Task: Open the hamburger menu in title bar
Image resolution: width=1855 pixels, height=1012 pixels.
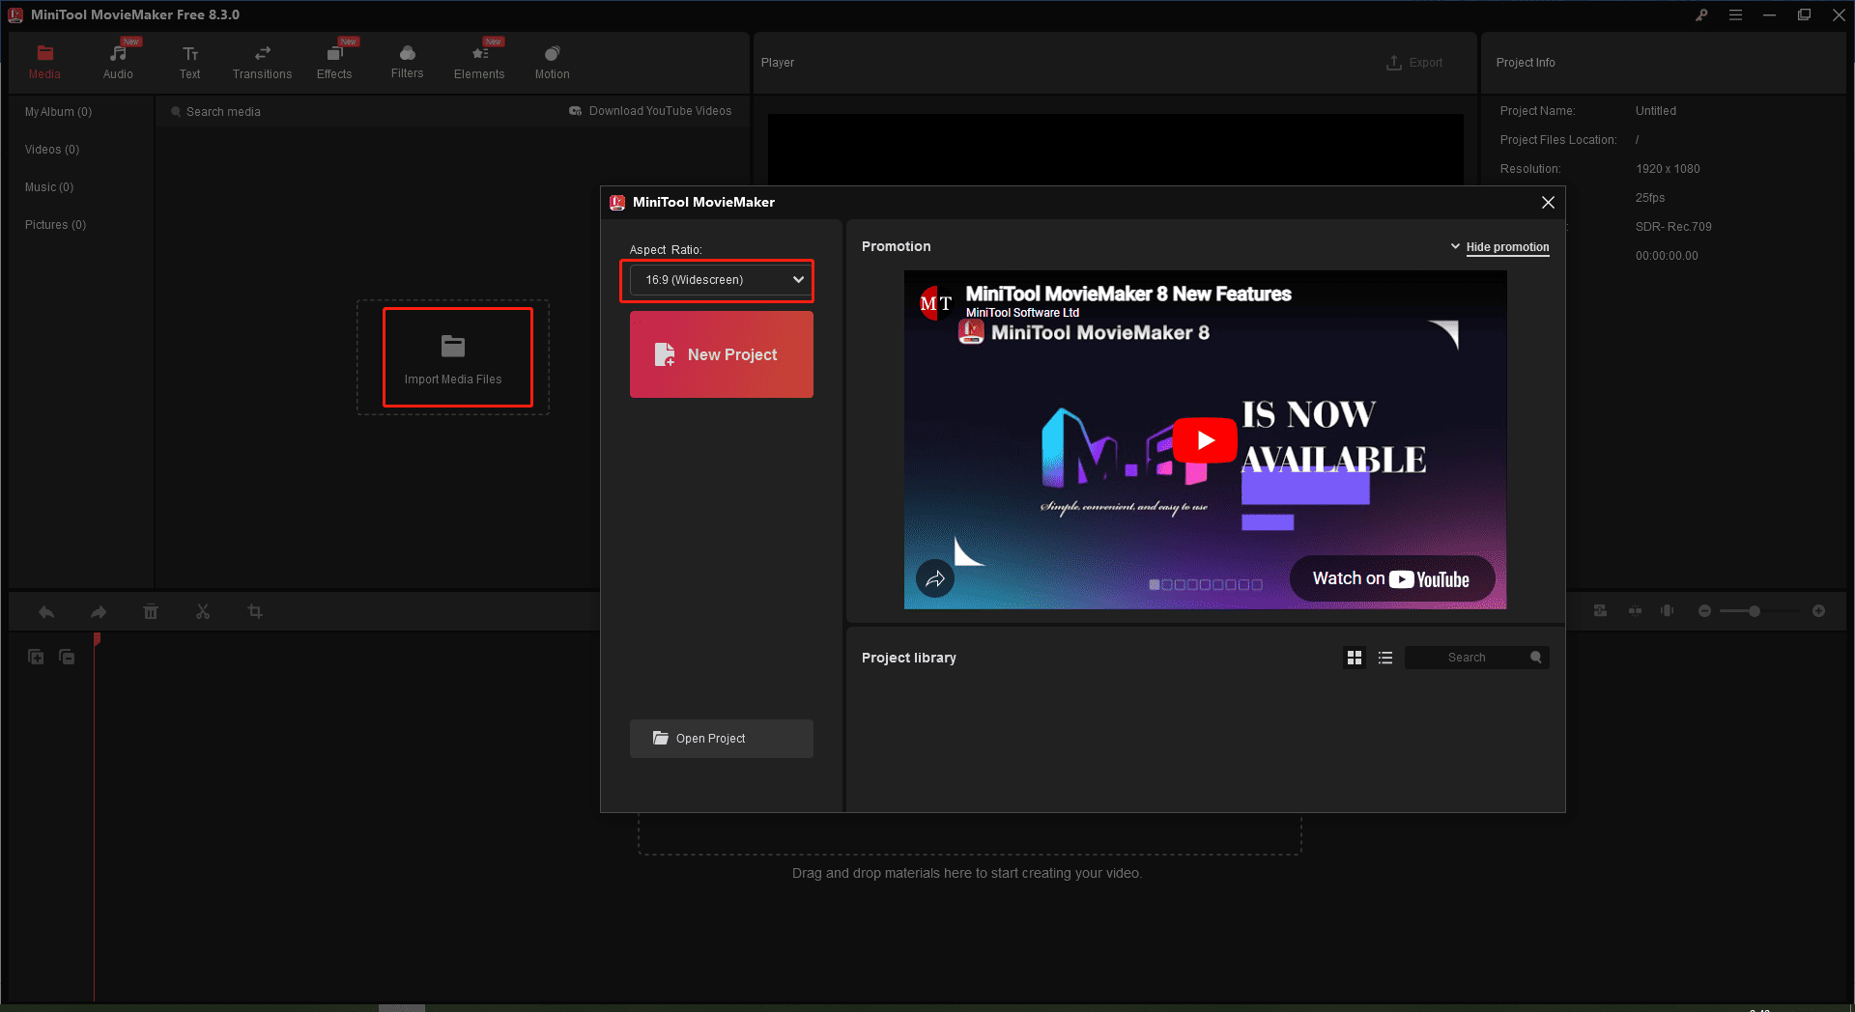Action: pos(1735,14)
